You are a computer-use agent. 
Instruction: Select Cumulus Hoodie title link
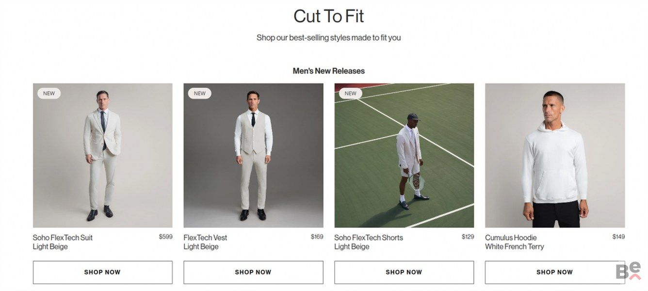pos(511,238)
